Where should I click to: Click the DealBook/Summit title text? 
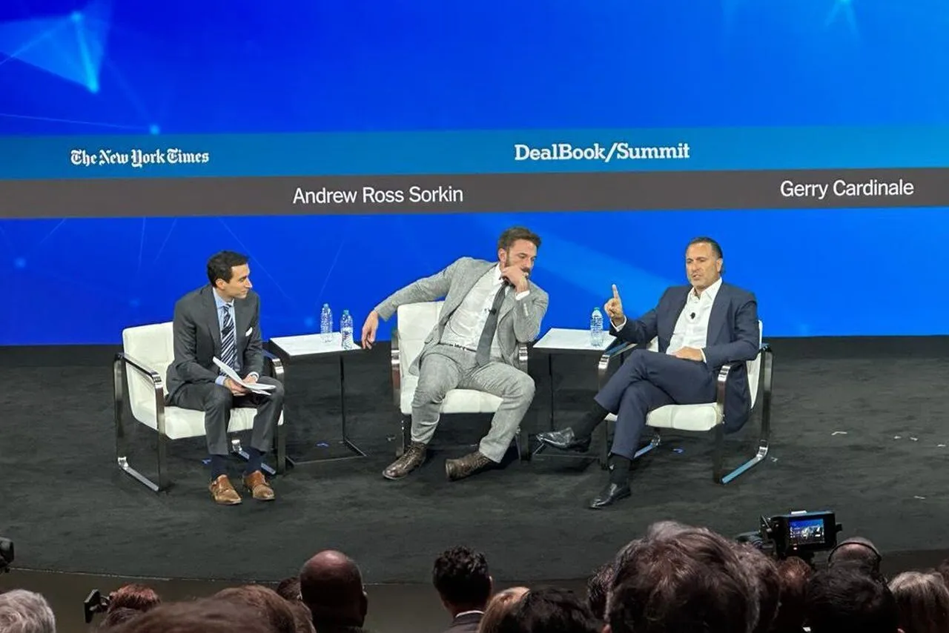click(602, 152)
